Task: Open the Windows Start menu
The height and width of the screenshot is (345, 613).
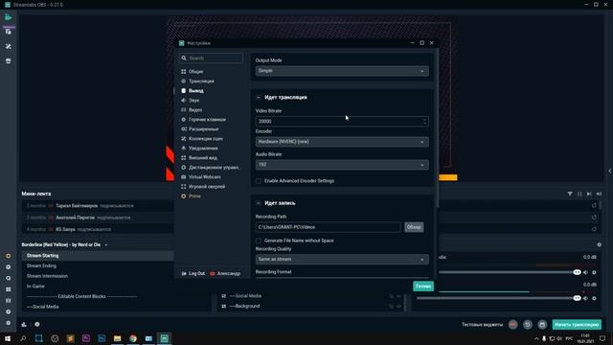Action: coord(8,338)
